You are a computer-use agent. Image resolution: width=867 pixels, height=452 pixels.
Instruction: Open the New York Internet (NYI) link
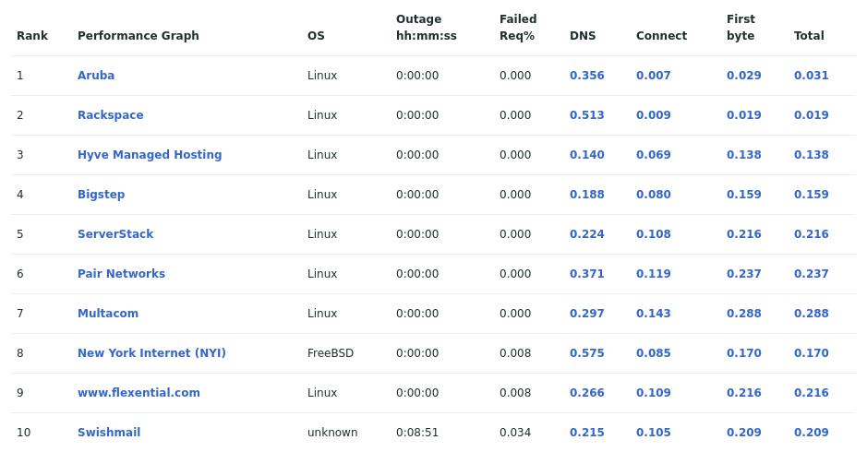coord(151,353)
